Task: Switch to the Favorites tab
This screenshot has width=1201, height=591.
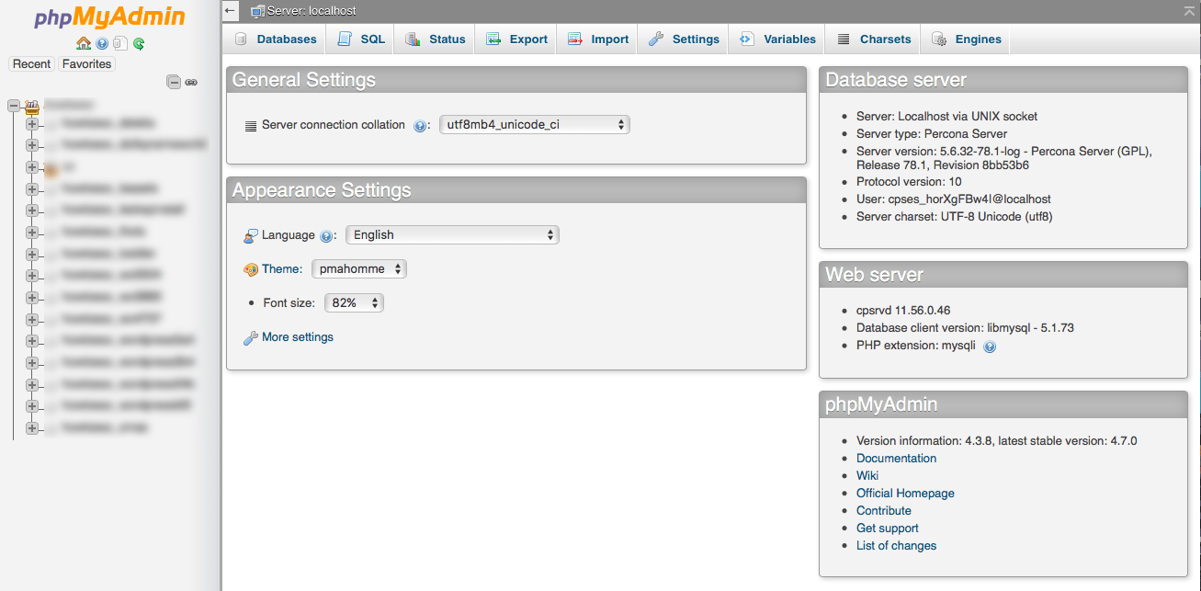Action: [x=86, y=63]
